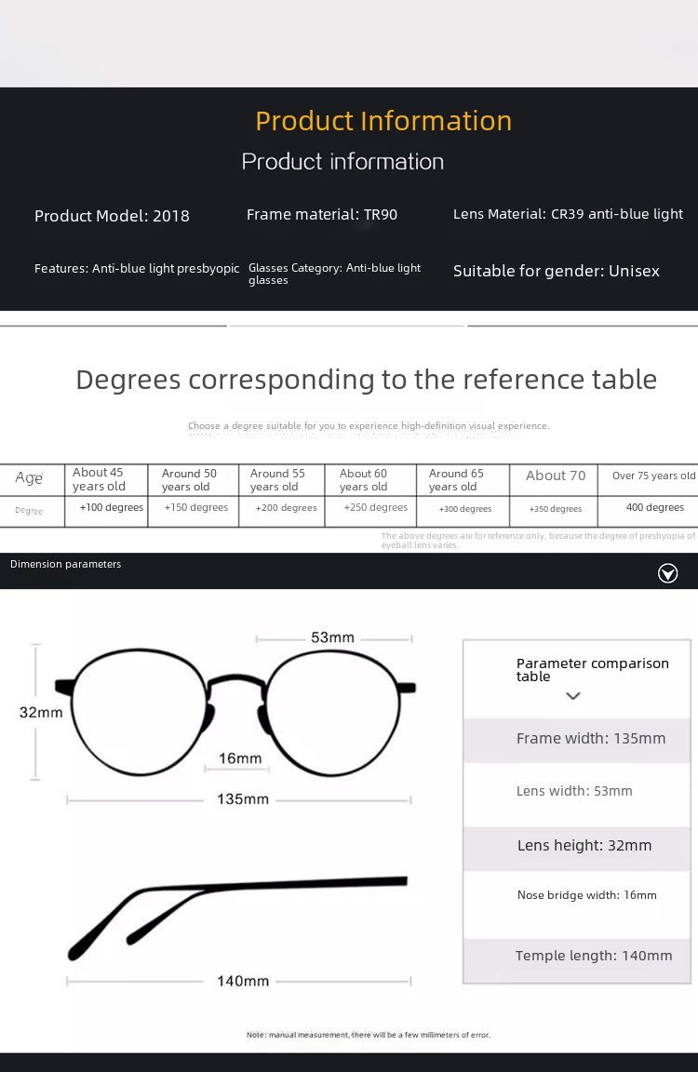Select the 400 degrees cell
This screenshot has width=698, height=1072.
pyautogui.click(x=654, y=508)
